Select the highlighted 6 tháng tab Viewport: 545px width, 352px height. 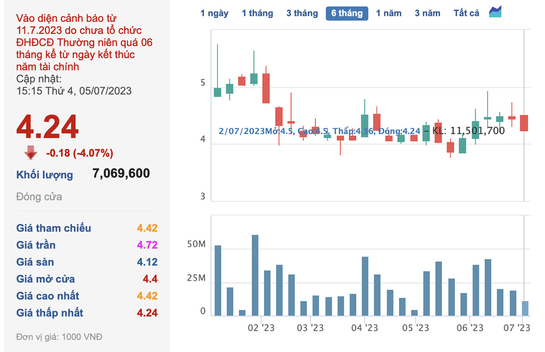347,13
